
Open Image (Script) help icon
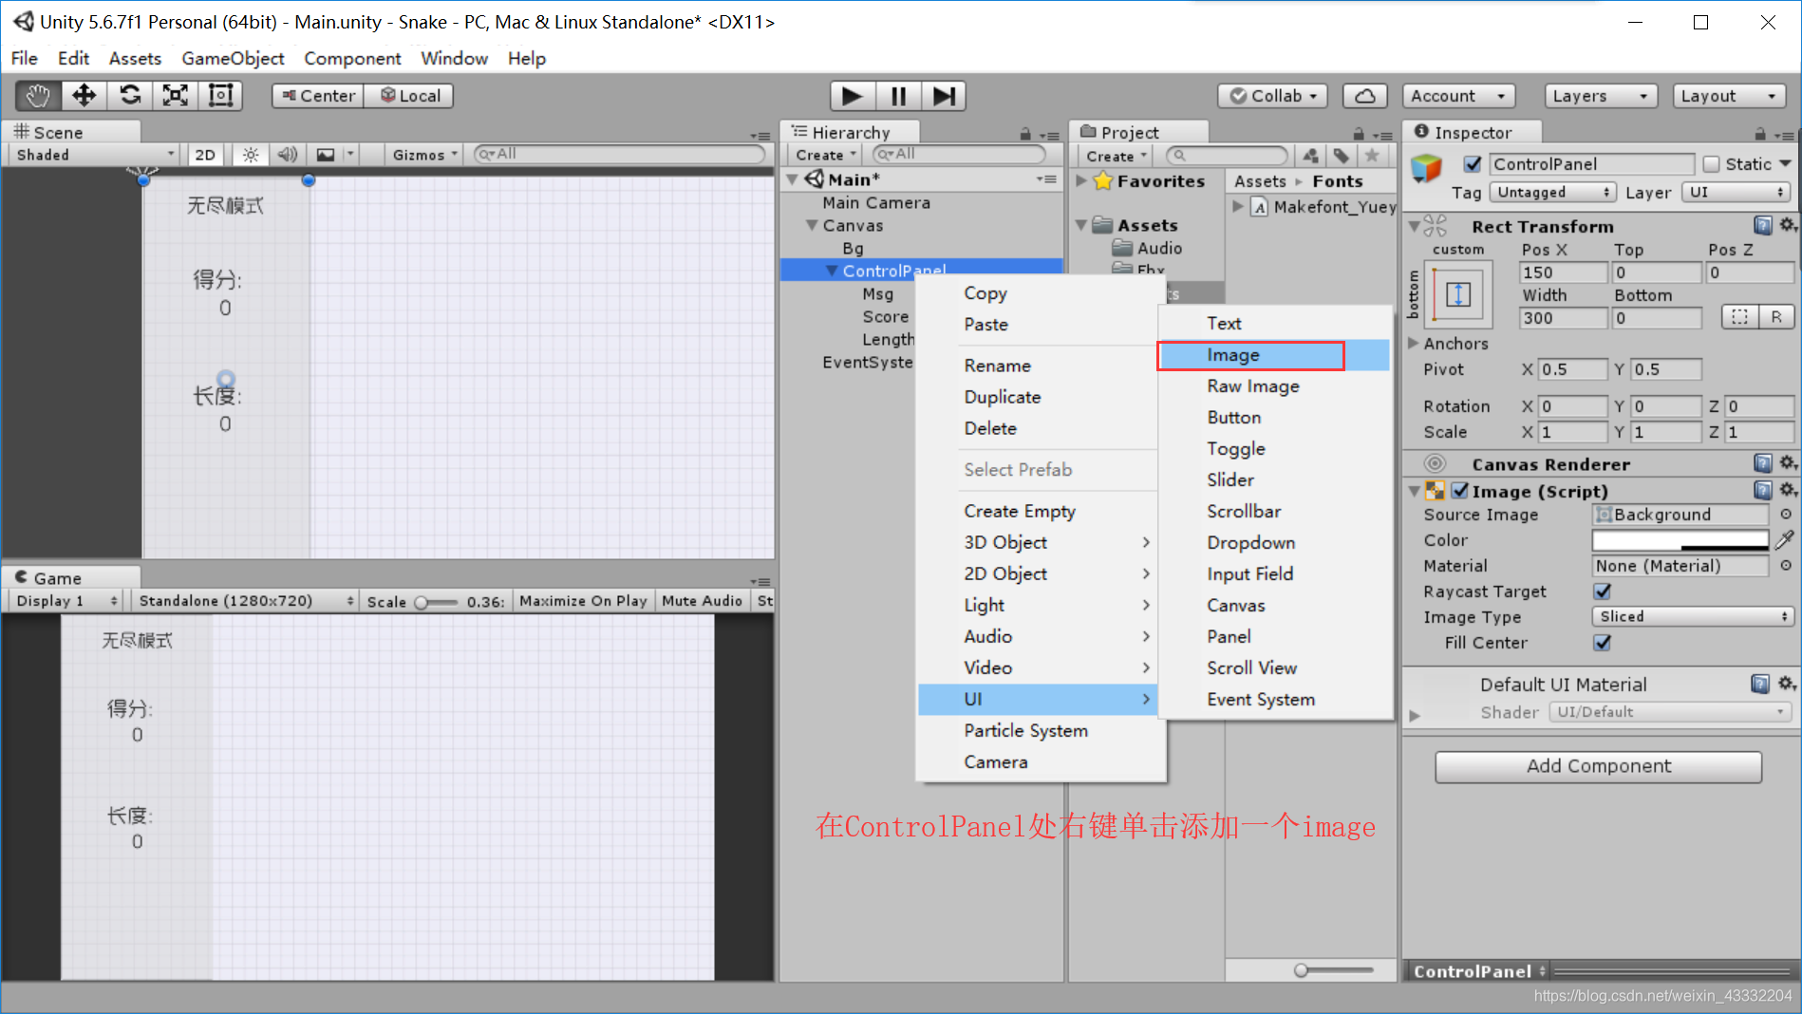1763,491
